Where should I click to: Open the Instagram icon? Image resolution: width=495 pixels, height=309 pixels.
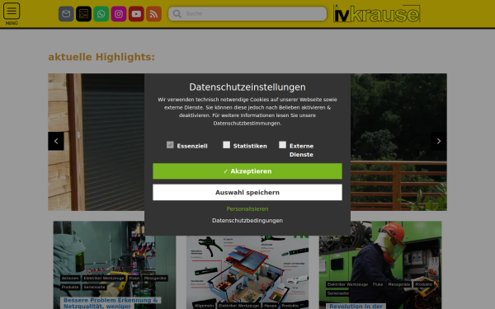coord(119,14)
